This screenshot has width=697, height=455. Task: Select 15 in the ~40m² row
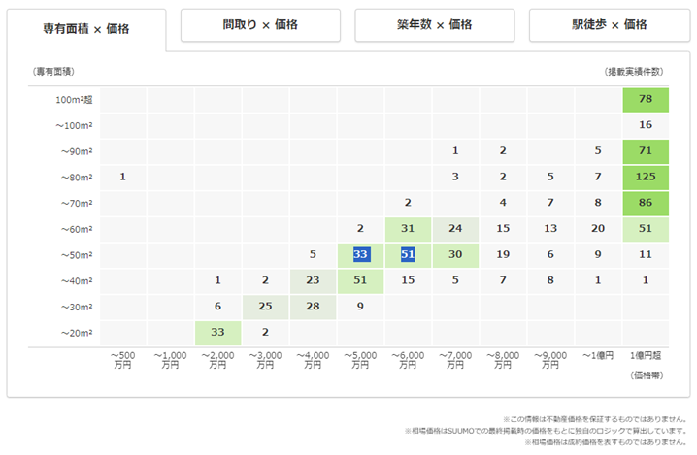click(x=408, y=280)
